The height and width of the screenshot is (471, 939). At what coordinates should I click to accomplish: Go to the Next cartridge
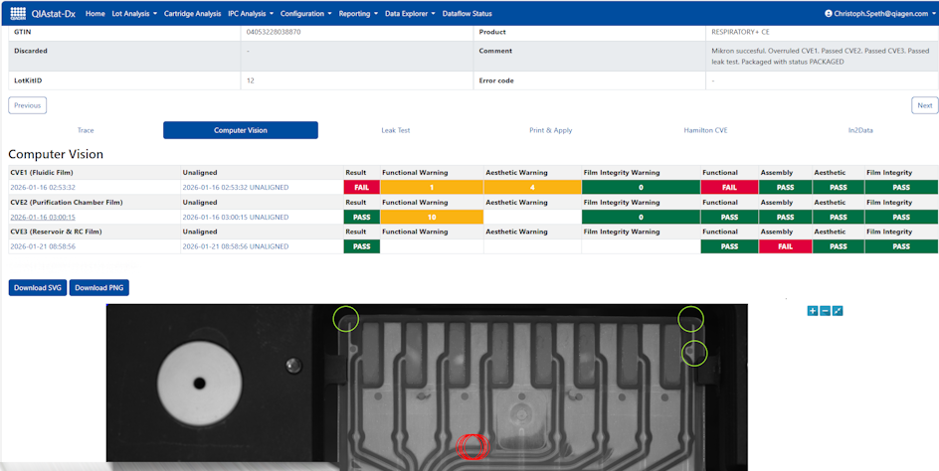[x=924, y=105]
